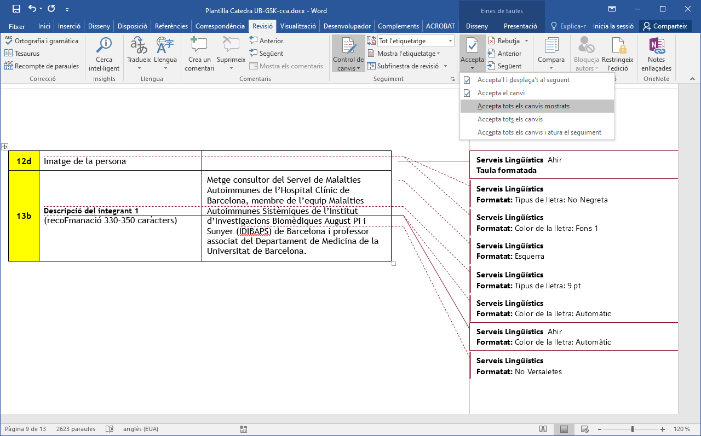This screenshot has width=701, height=436.
Task: Click the table move handle
Action: (4, 147)
